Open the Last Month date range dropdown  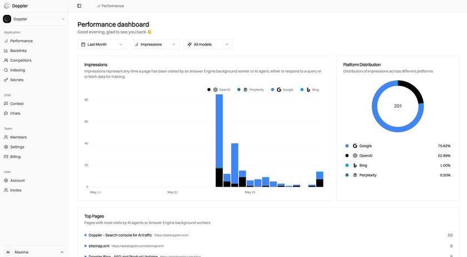tap(102, 44)
